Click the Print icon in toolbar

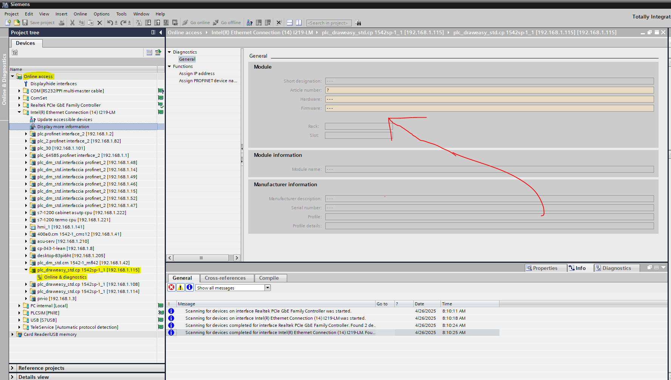pyautogui.click(x=62, y=23)
